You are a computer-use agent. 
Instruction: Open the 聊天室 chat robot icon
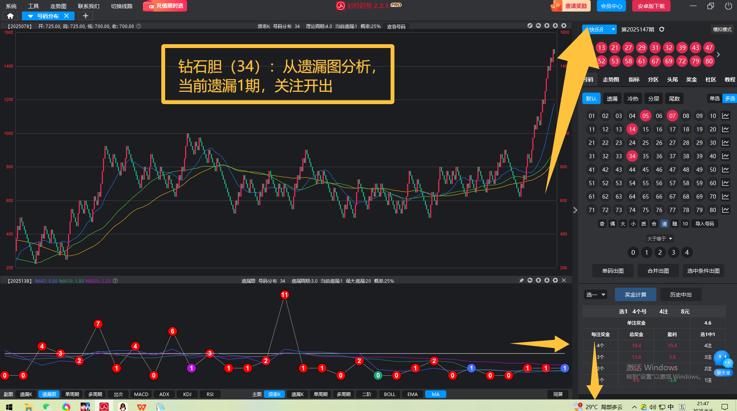pos(724,363)
